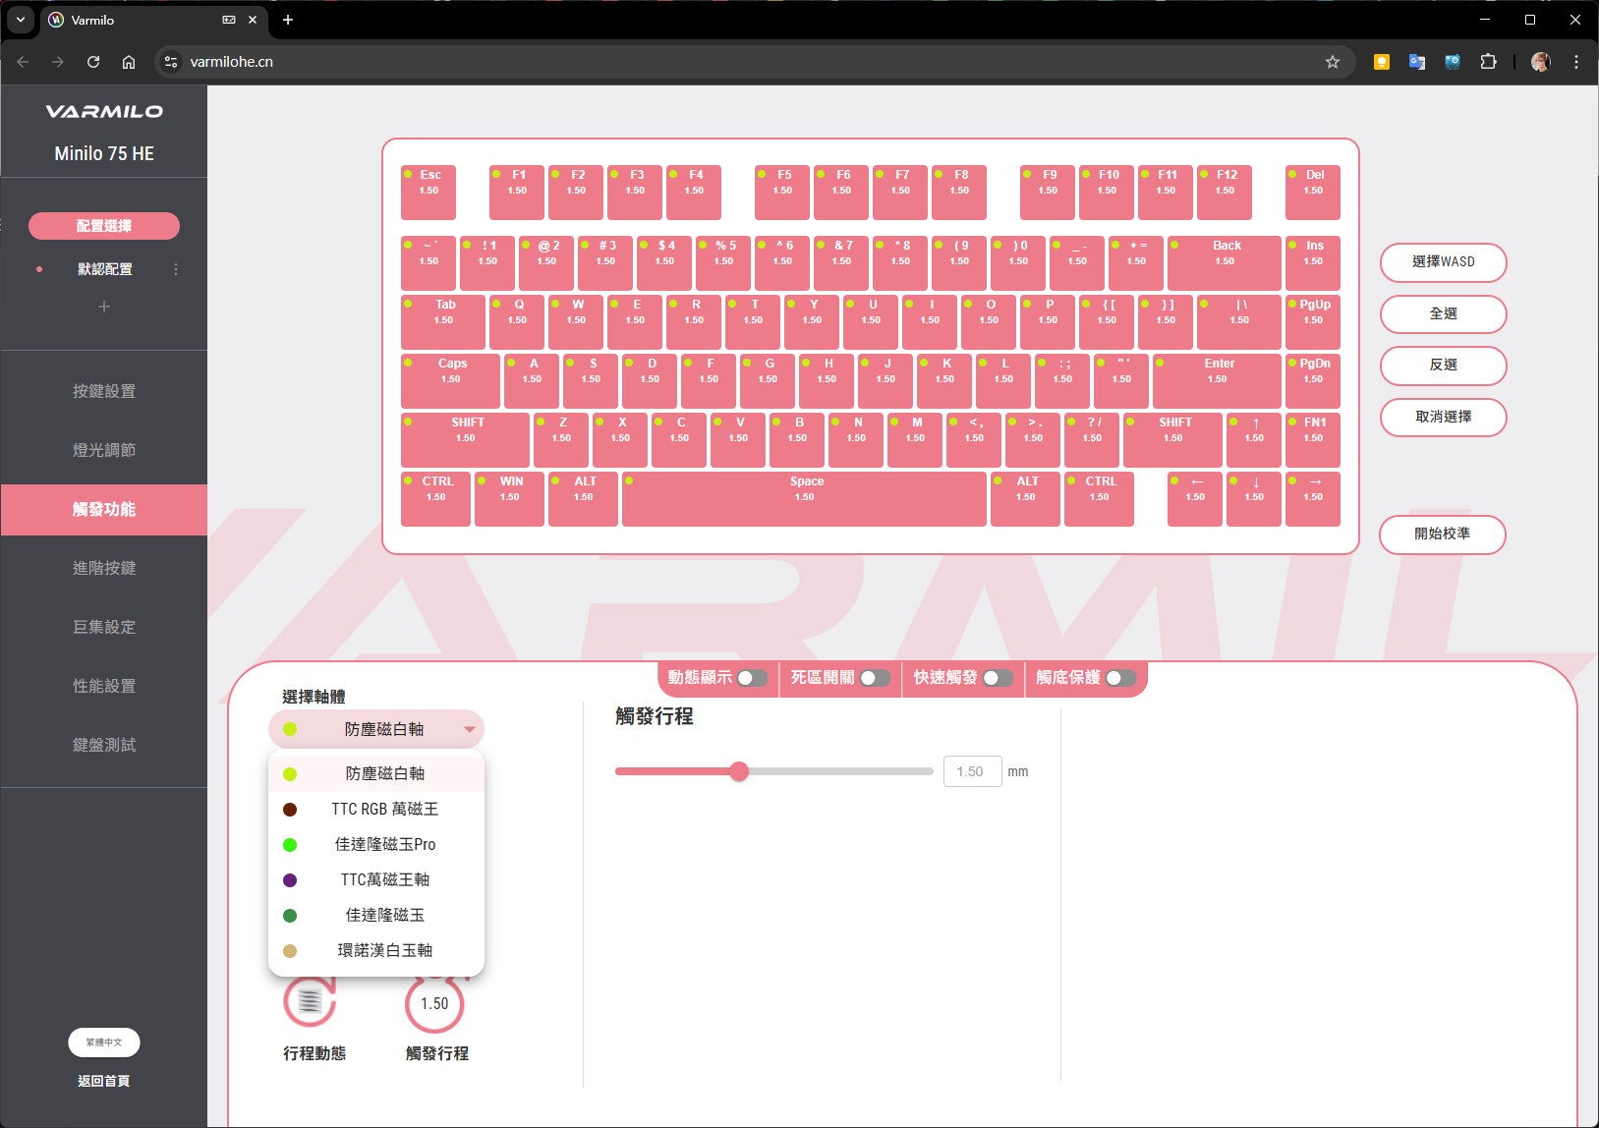The height and width of the screenshot is (1128, 1599).
Task: Click the 1.50 觸發行程 circle icon
Action: point(434,1004)
